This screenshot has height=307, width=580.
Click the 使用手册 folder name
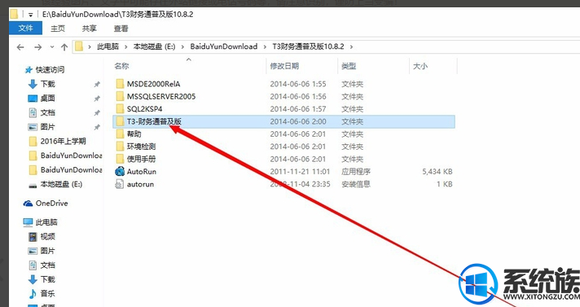coord(141,159)
